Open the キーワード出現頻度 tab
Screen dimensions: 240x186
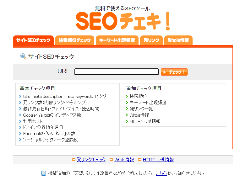[117, 40]
